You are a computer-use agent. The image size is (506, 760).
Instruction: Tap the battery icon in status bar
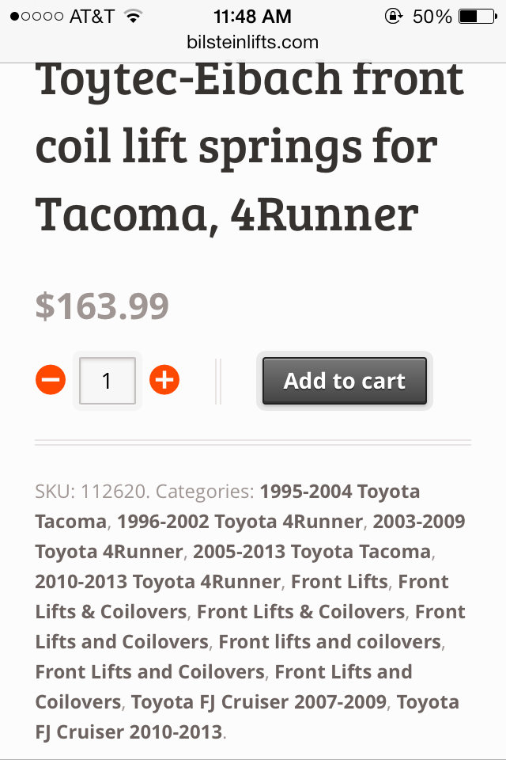[x=478, y=17]
